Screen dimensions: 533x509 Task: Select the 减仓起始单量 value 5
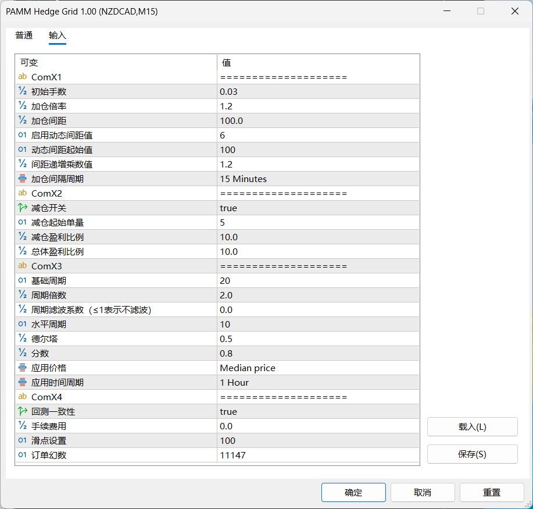tap(318, 223)
